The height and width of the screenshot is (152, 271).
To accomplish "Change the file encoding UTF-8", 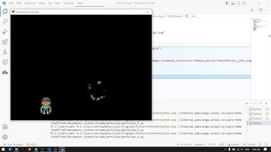I will point(212,144).
